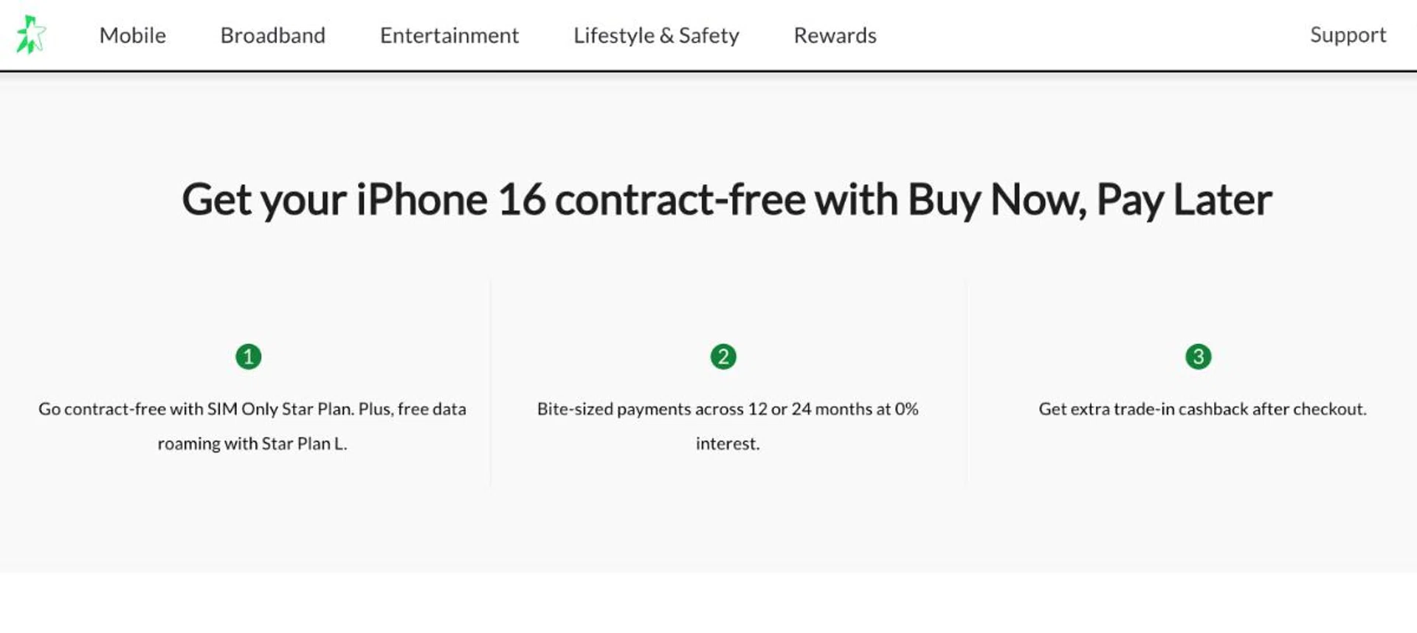1417x633 pixels.
Task: Open the Broadband navigation menu
Action: [x=272, y=35]
